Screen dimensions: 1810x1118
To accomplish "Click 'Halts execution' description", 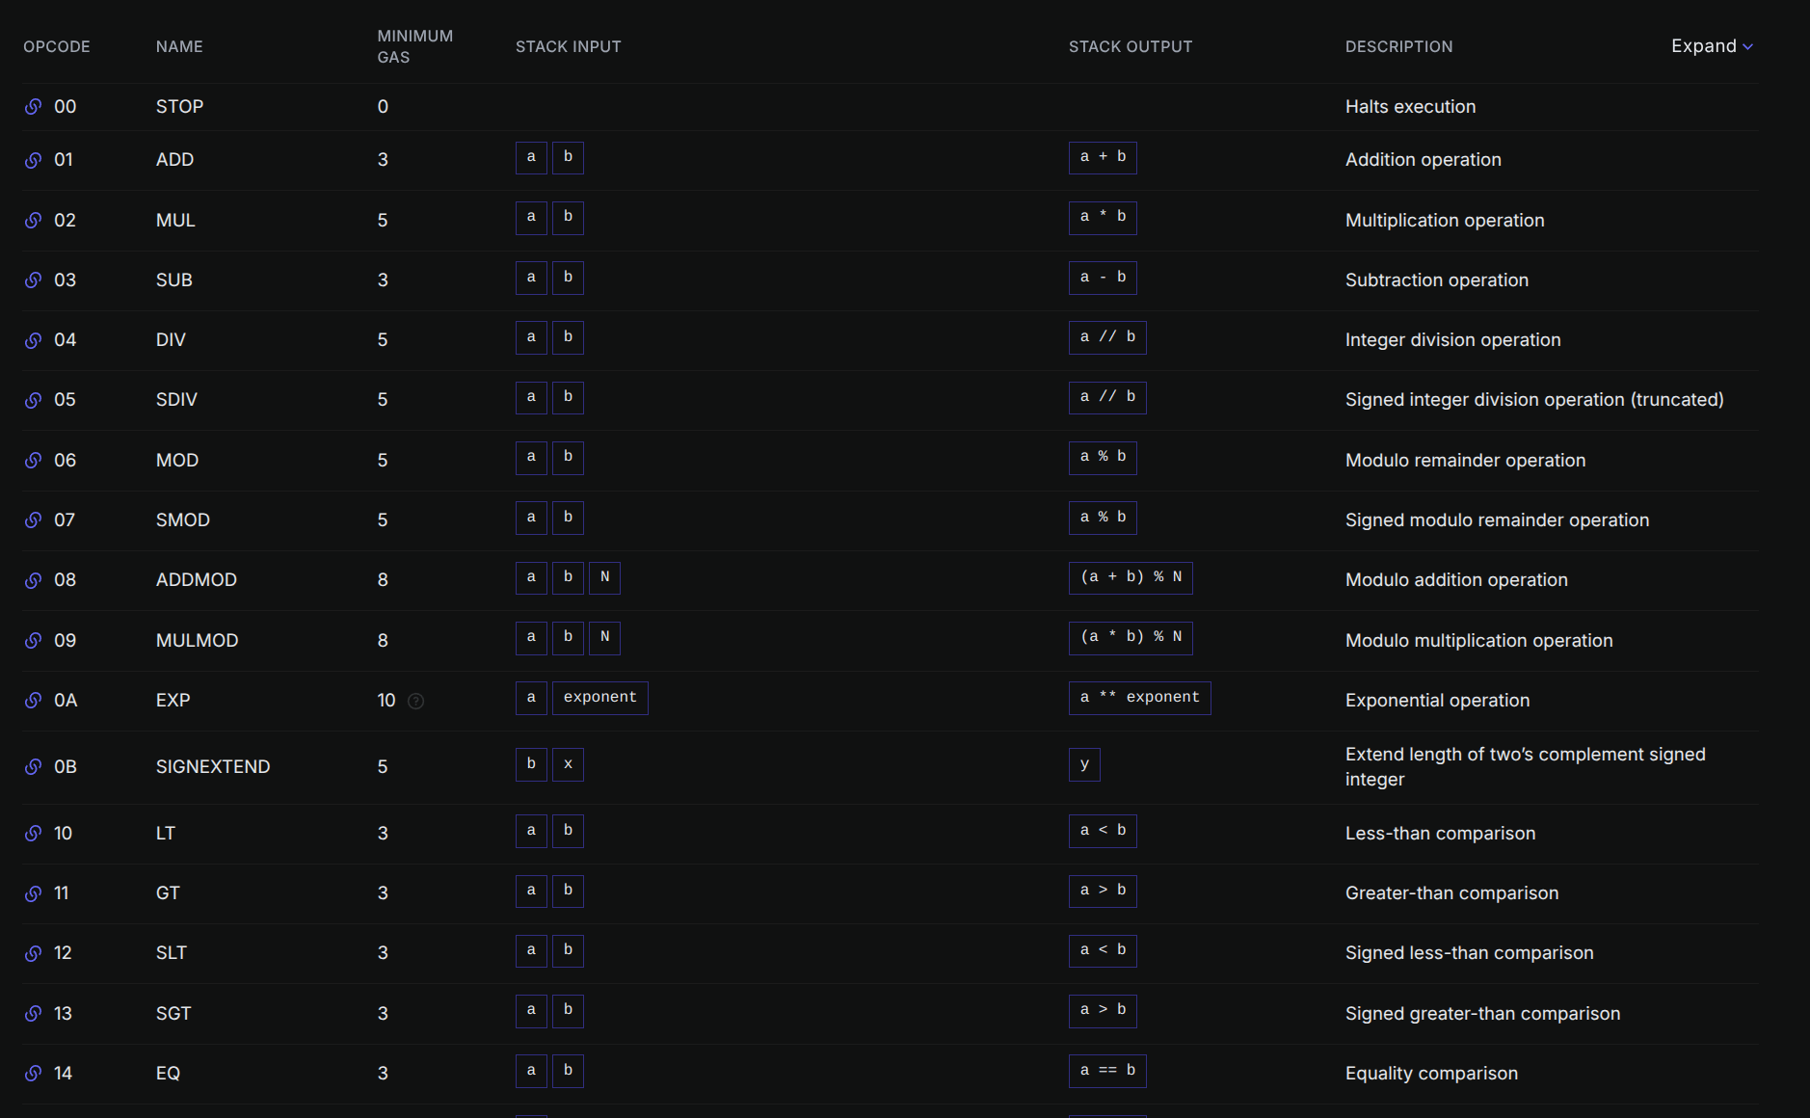I will pos(1410,107).
